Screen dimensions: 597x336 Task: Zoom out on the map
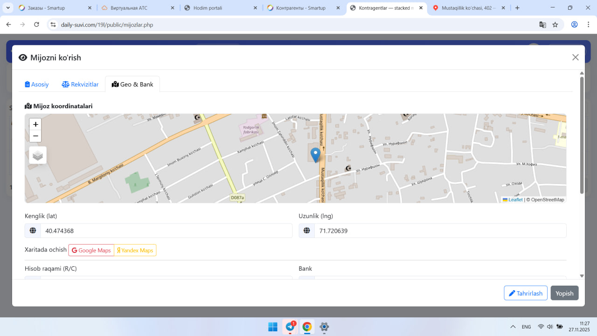click(x=35, y=136)
